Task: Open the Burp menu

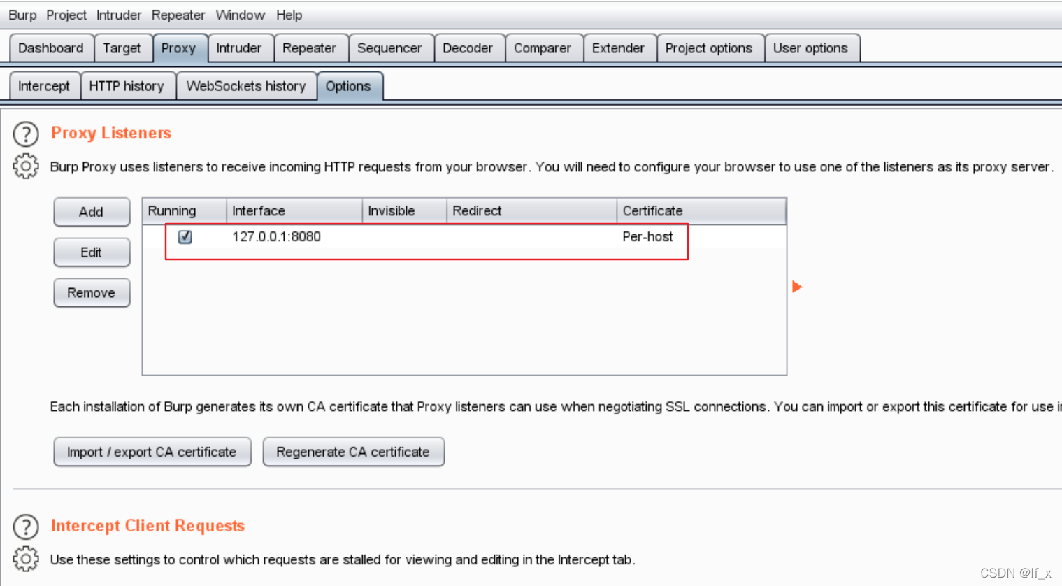Action: (x=22, y=15)
